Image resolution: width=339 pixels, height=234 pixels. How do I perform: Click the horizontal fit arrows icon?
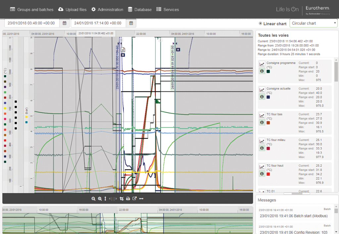[x=141, y=199]
